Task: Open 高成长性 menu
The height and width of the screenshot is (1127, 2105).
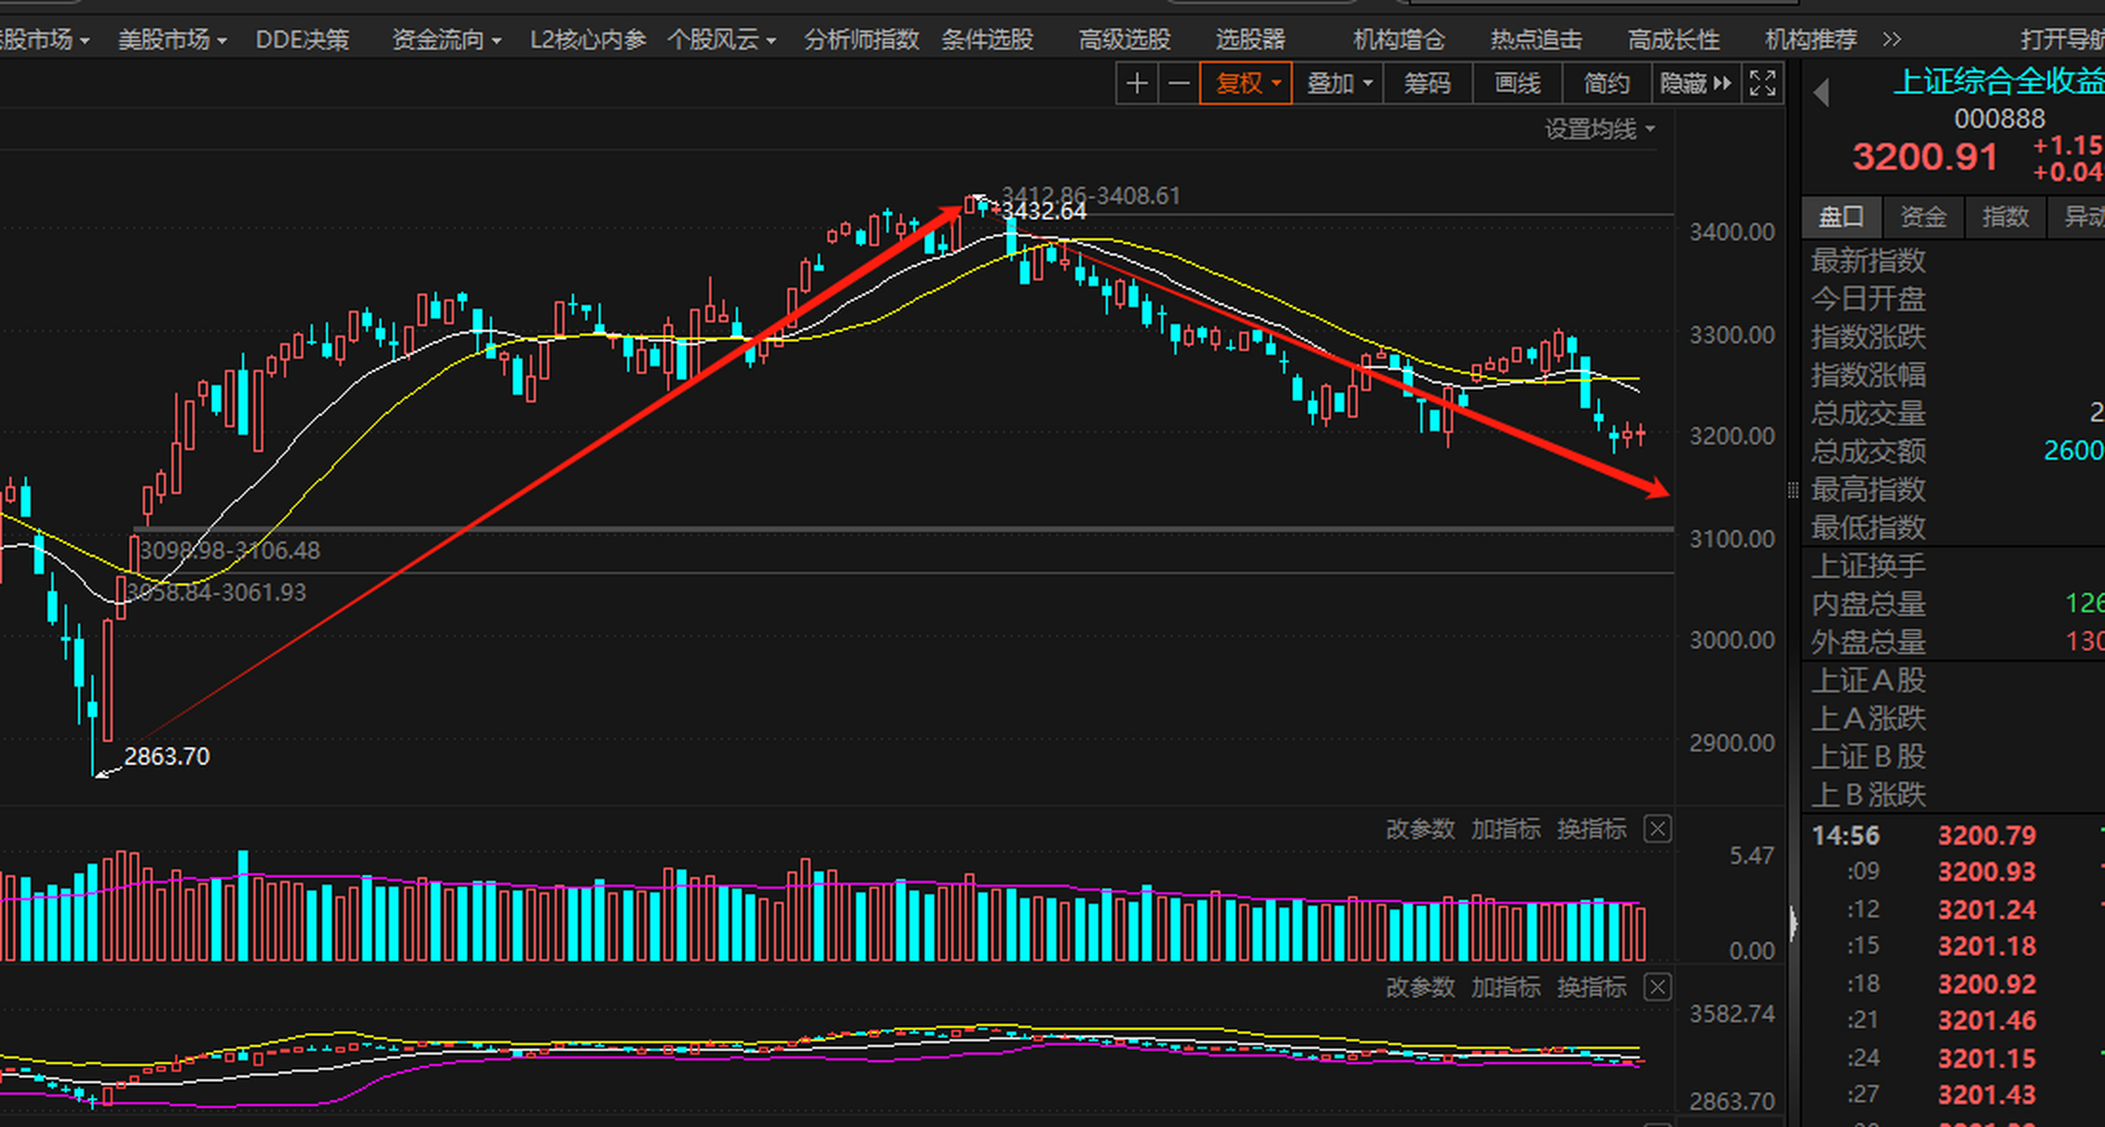Action: [x=1674, y=40]
